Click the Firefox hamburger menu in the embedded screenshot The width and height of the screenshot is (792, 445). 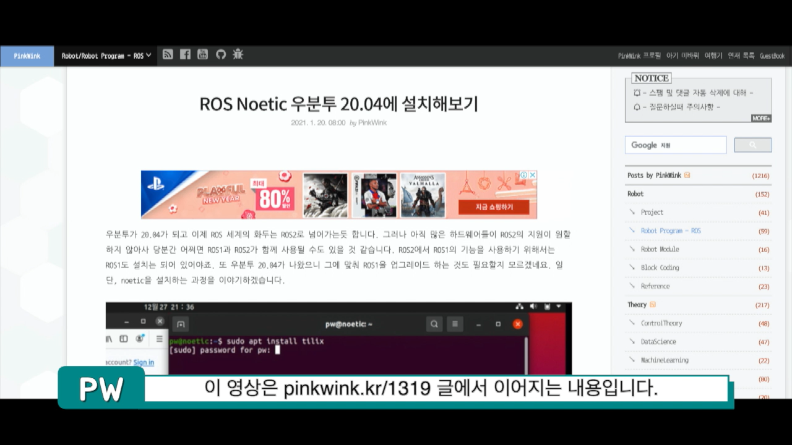pyautogui.click(x=159, y=339)
